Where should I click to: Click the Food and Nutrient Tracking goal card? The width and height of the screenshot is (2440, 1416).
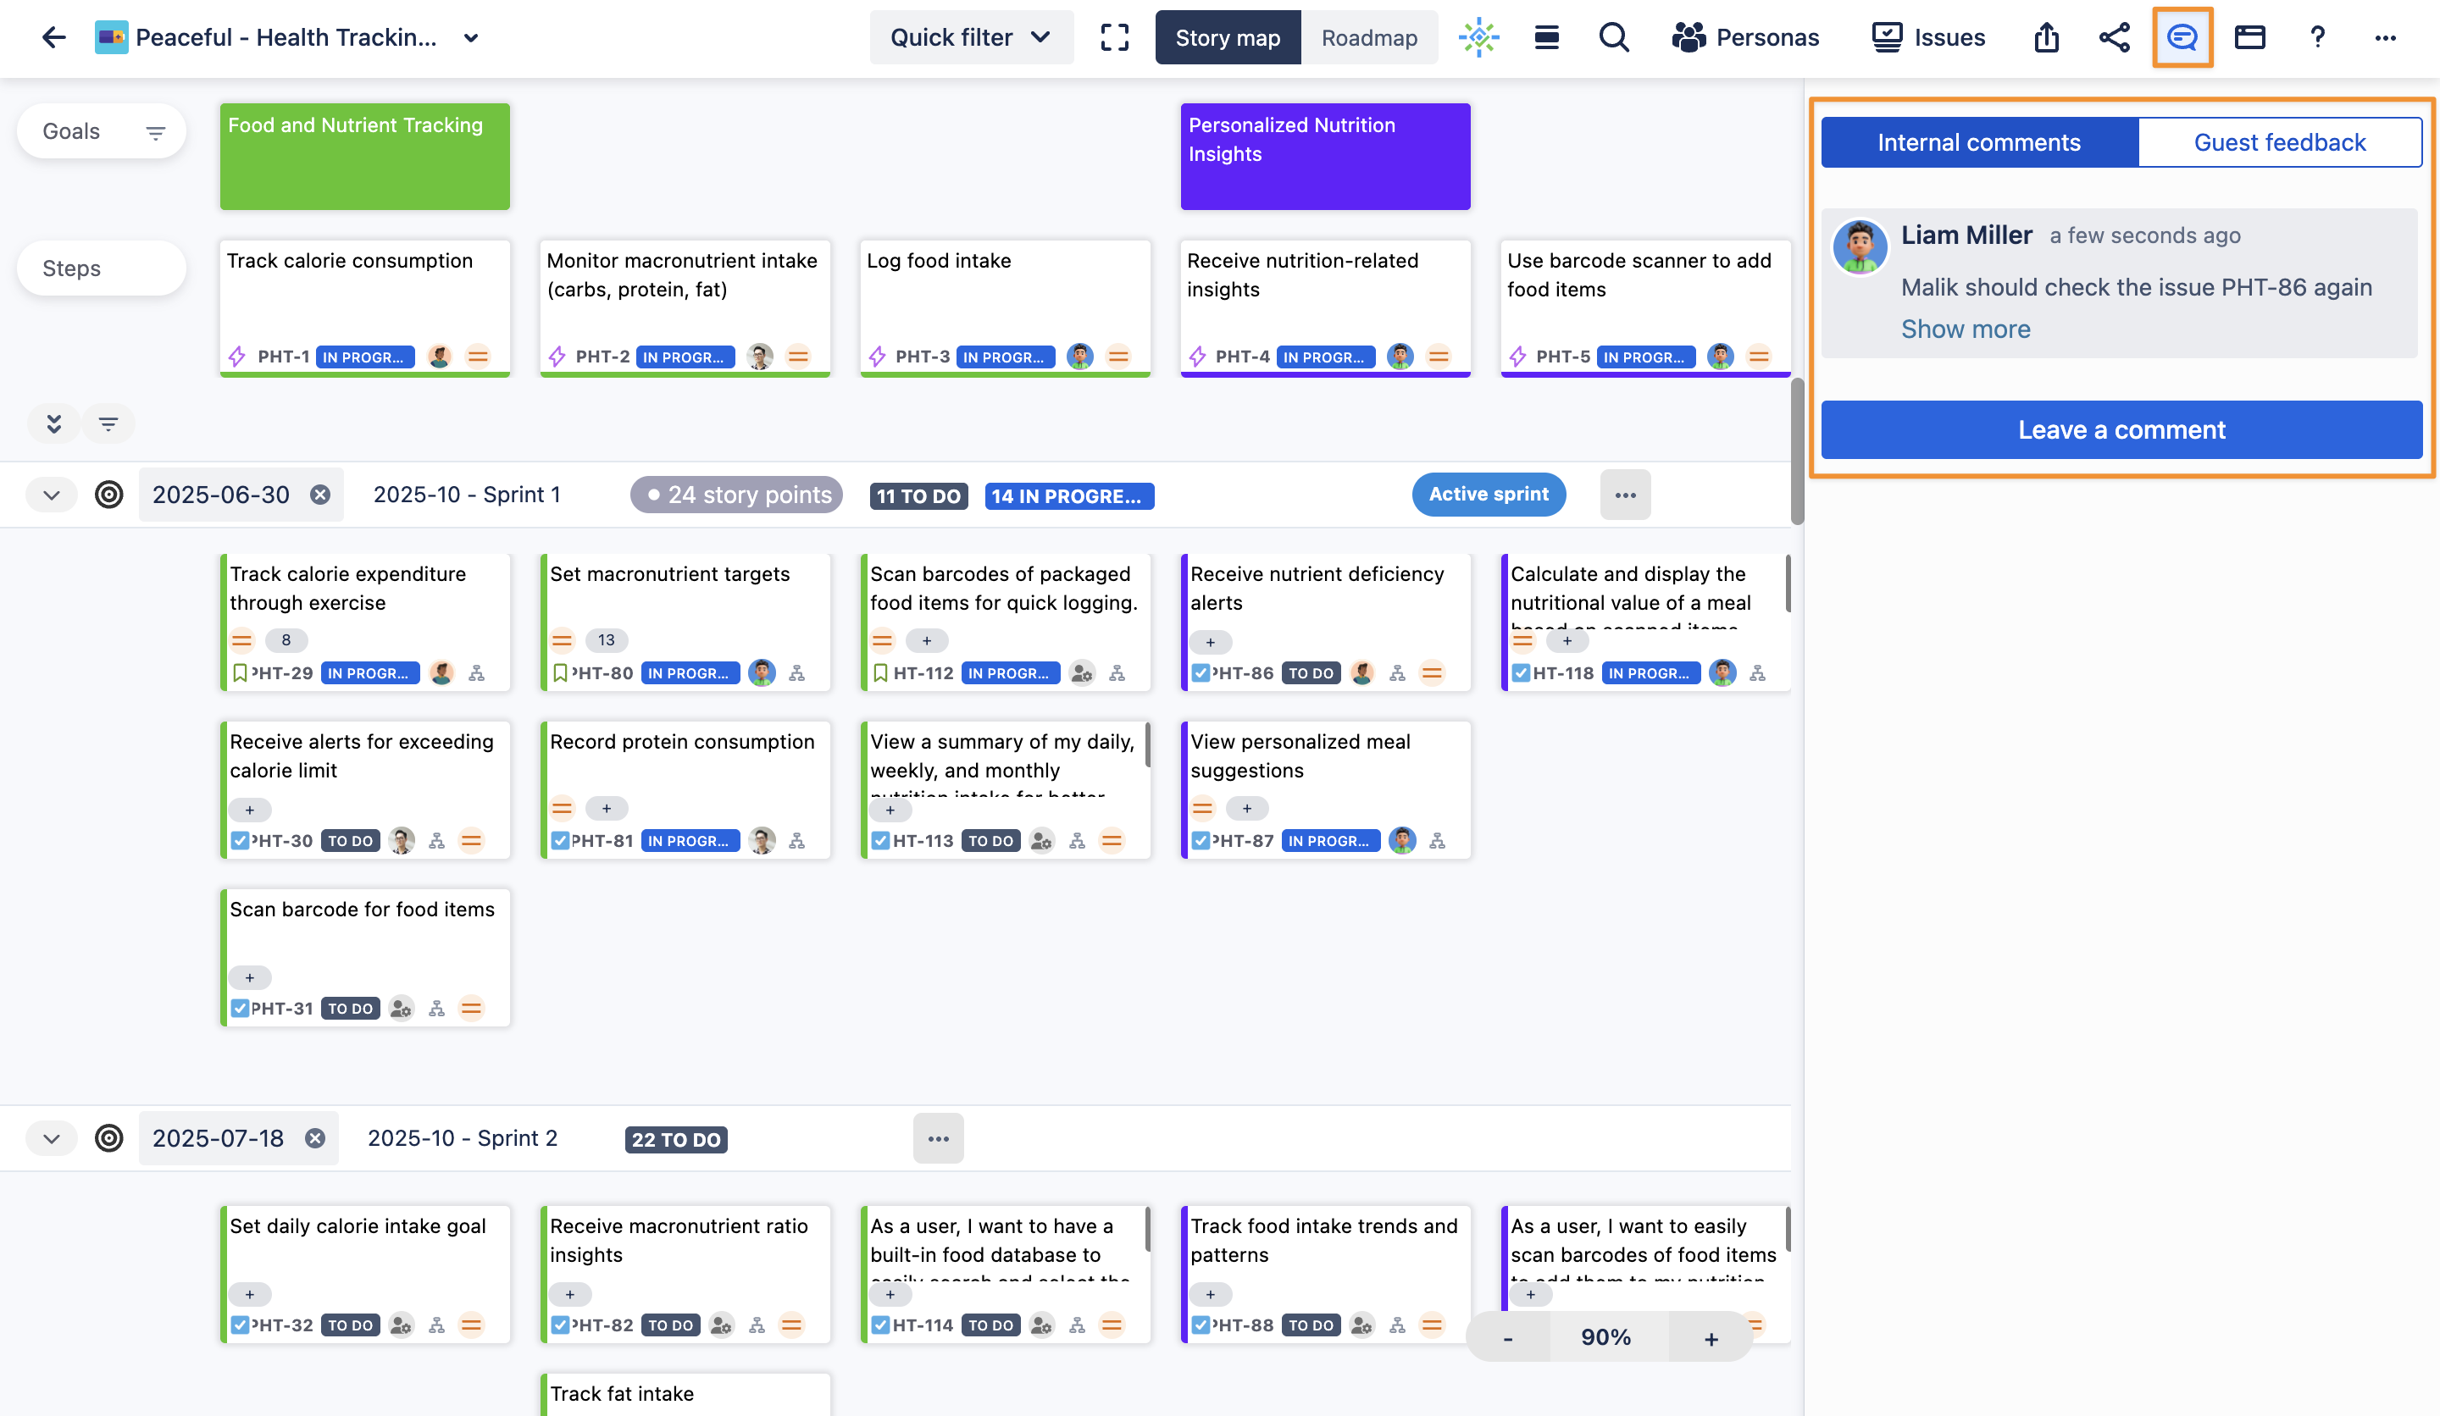pos(364,156)
